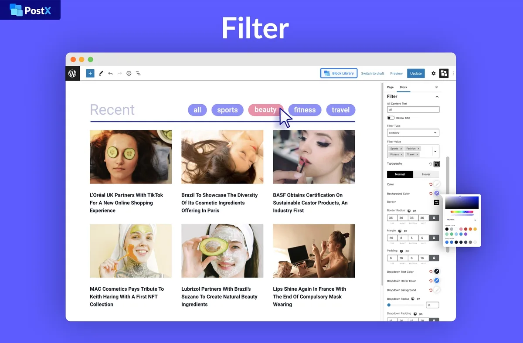
Task: Open L'Oréal UK TikTok post title
Action: [x=126, y=203]
